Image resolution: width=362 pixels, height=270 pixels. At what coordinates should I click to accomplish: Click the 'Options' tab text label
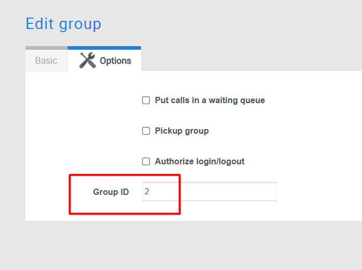click(116, 61)
